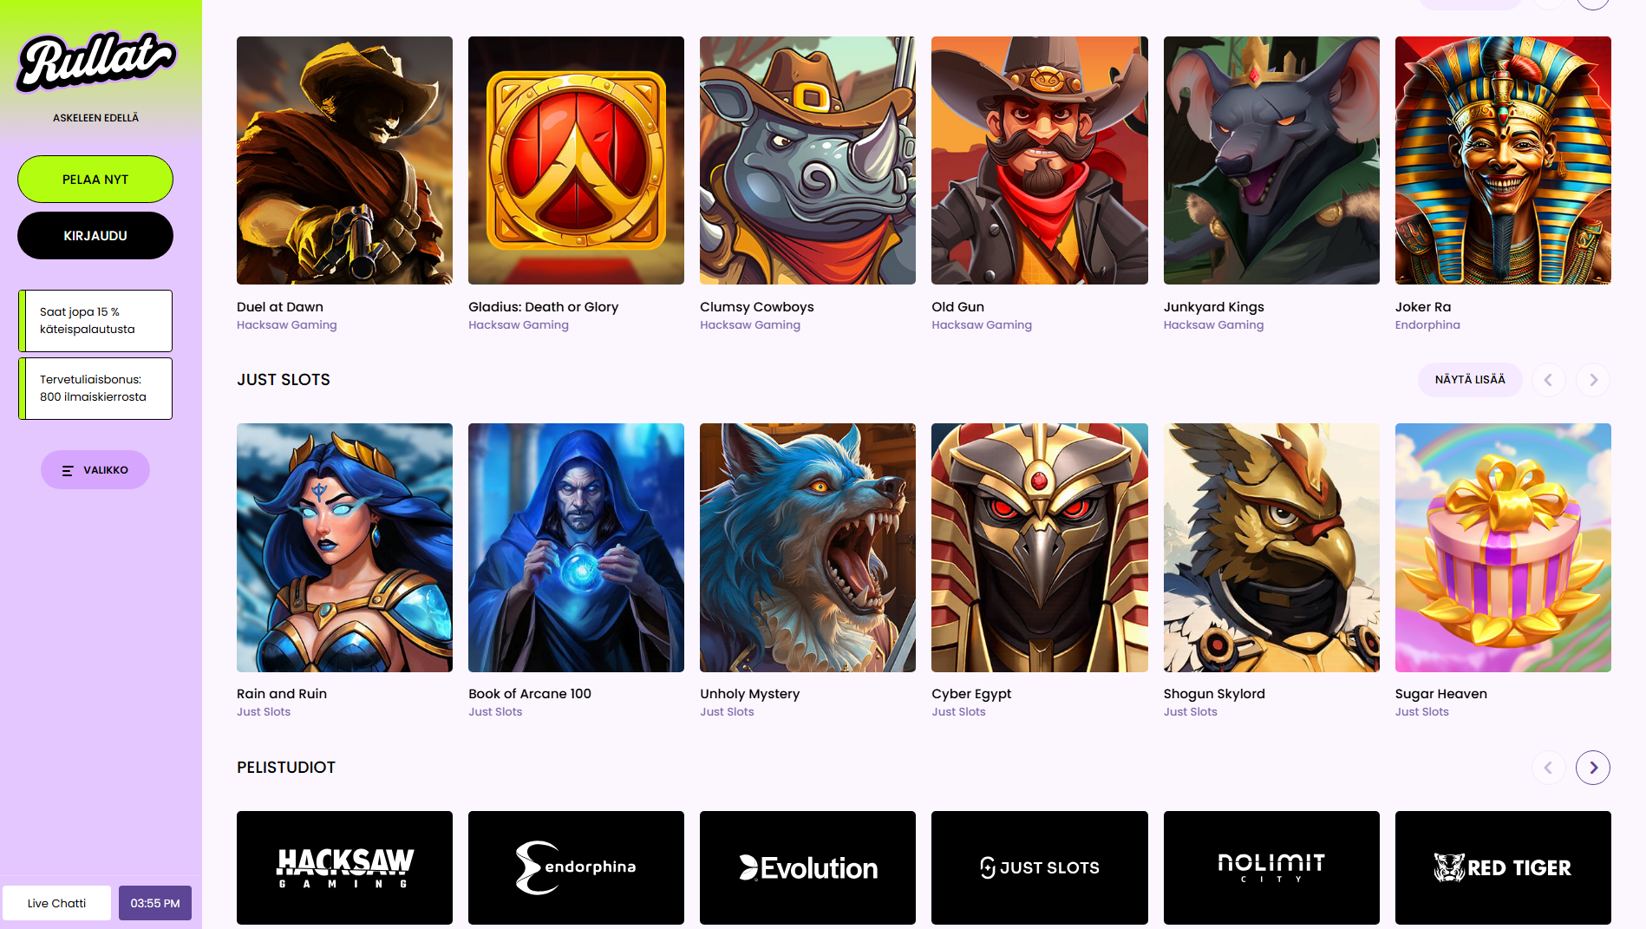Open the Just Slots studio tile
1646x929 pixels.
point(1039,867)
